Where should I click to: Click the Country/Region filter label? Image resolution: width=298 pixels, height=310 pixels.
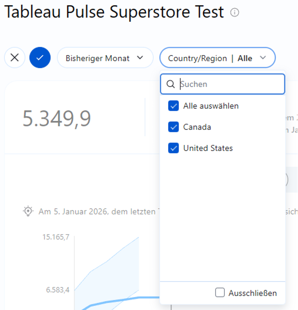click(x=197, y=58)
